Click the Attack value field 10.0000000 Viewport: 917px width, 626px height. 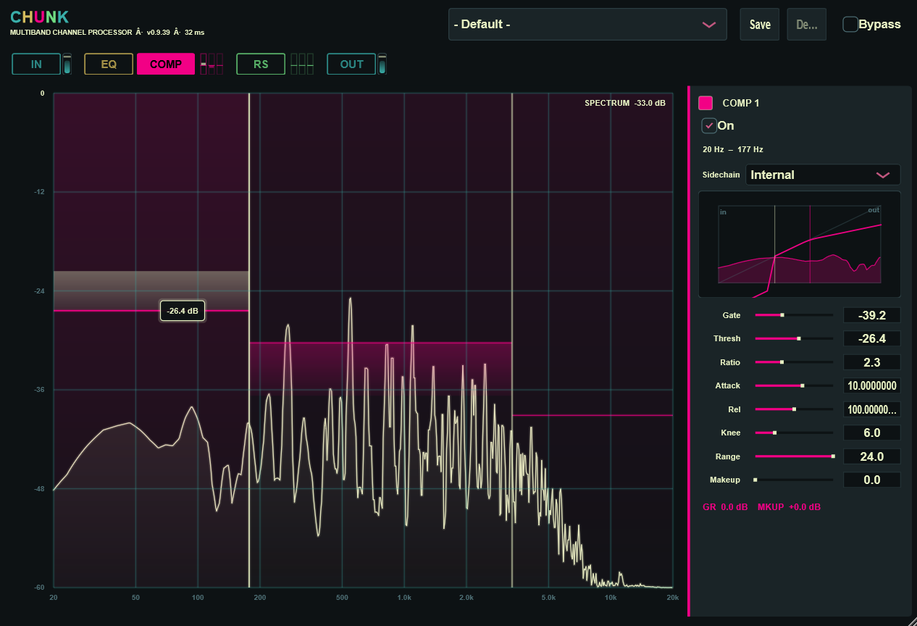pos(872,385)
